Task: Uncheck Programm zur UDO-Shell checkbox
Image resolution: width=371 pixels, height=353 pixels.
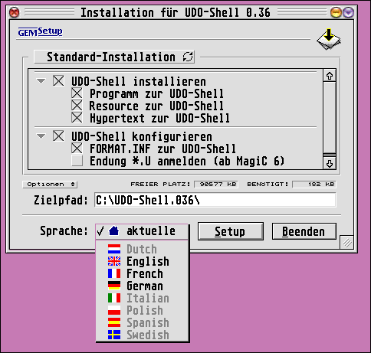Action: (x=77, y=93)
